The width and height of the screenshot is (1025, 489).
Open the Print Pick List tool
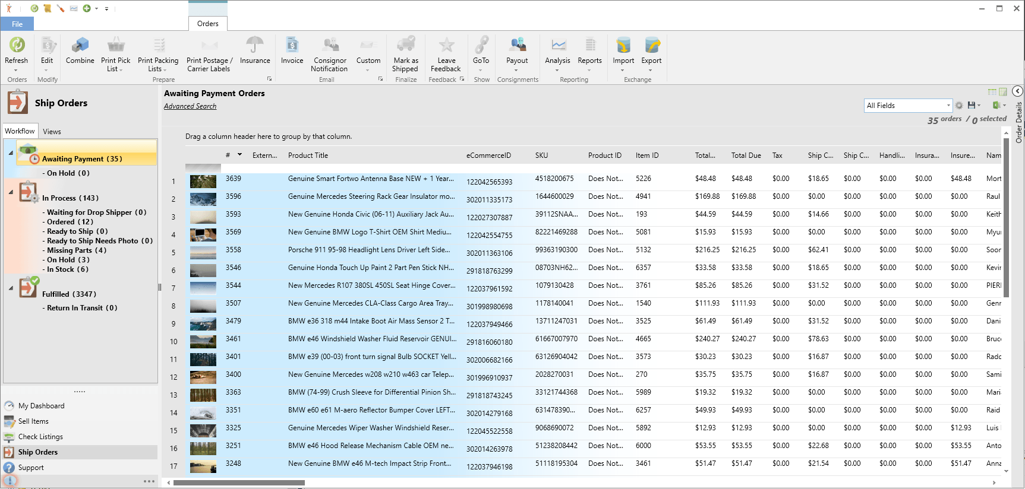(x=115, y=45)
